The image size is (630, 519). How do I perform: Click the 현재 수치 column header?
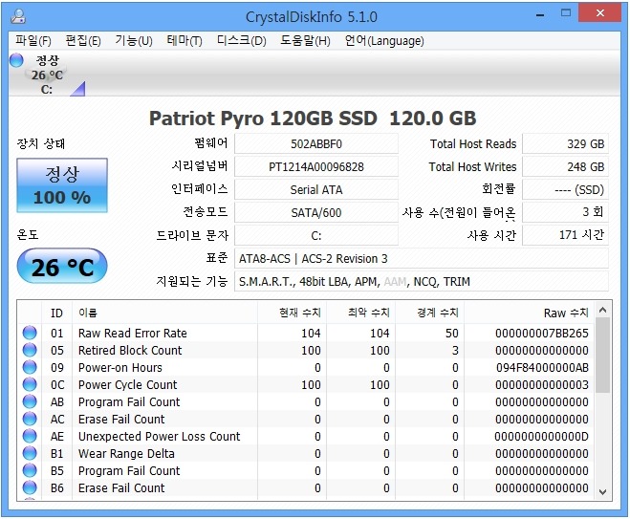[293, 313]
